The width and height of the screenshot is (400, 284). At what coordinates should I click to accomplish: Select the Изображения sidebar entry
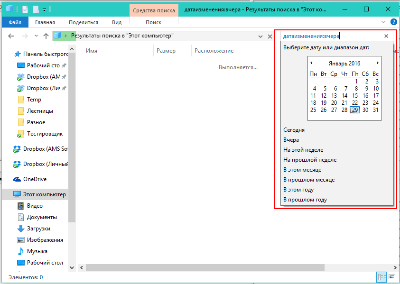[45, 239]
